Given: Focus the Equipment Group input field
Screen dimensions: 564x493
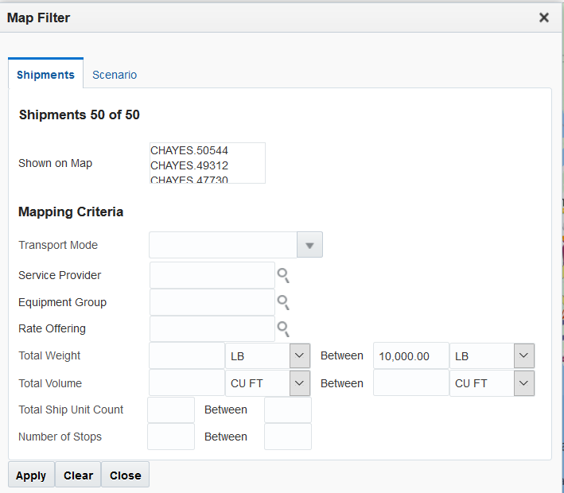Looking at the screenshot, I should pos(212,303).
